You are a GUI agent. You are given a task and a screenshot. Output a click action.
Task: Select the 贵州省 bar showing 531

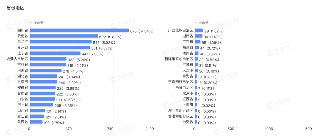[x=60, y=48]
